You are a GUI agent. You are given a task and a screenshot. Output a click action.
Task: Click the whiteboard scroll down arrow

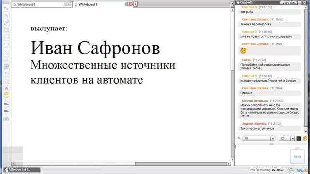pyautogui.click(x=232, y=160)
